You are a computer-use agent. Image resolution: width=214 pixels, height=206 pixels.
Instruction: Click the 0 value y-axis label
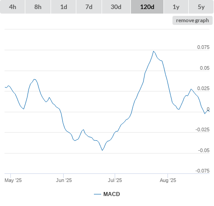coord(208,109)
